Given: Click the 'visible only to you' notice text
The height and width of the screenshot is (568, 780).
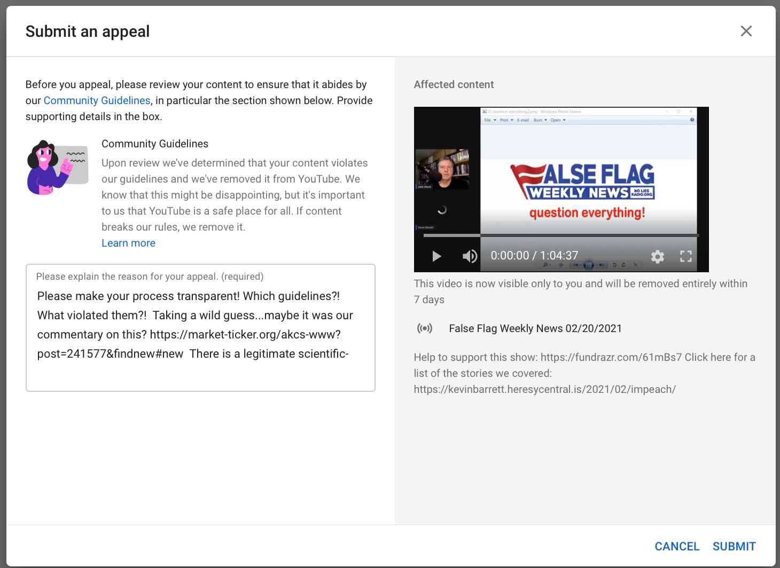Looking at the screenshot, I should 581,291.
